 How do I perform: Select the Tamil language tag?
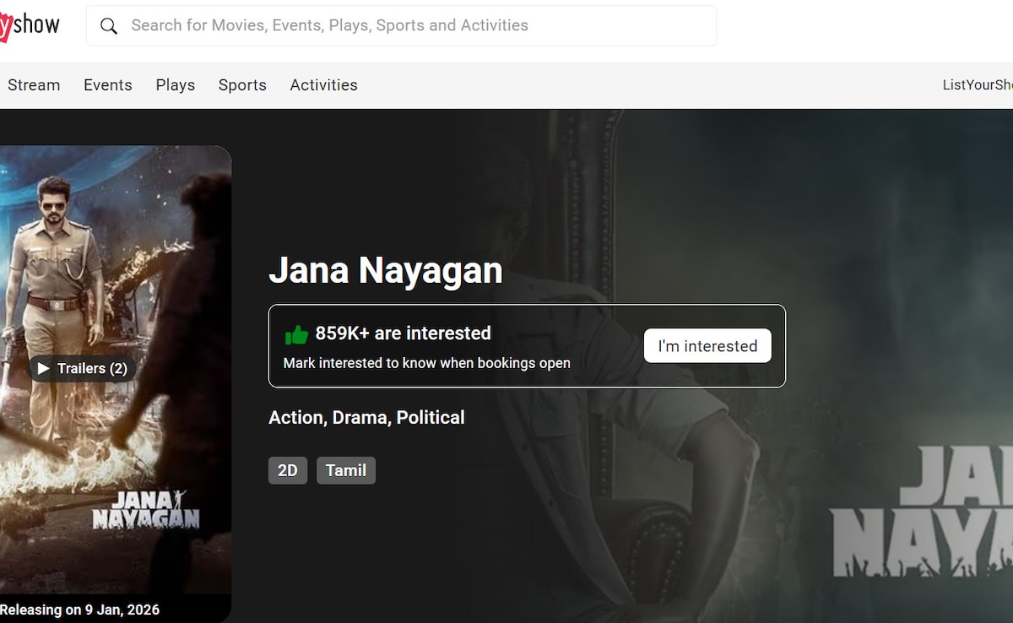click(346, 470)
